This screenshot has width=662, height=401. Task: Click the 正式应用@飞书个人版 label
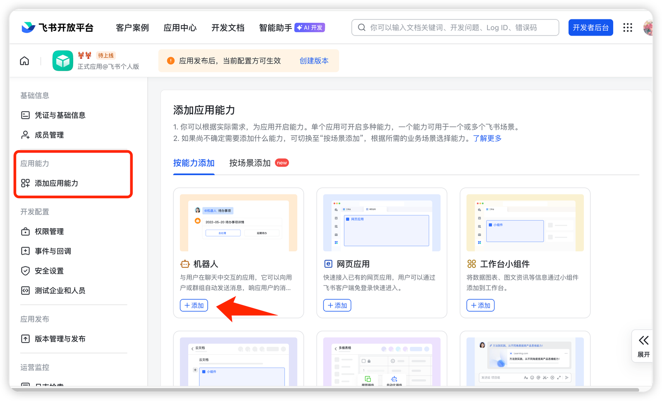[108, 67]
